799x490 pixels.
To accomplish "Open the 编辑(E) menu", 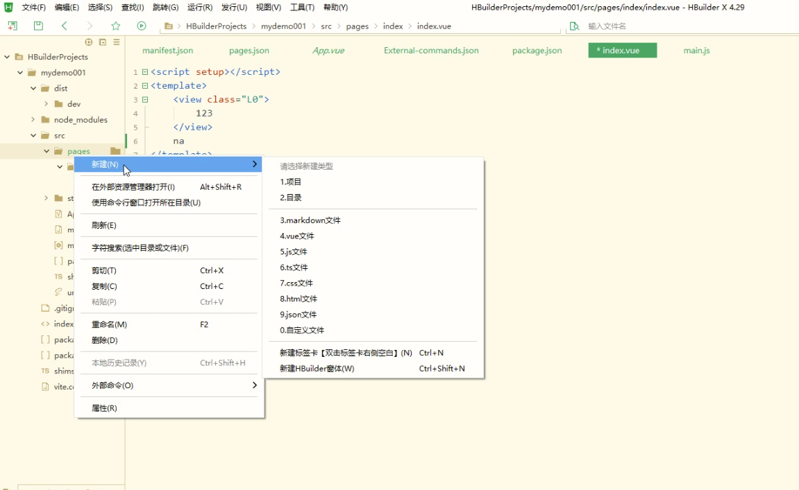I will 67,8.
